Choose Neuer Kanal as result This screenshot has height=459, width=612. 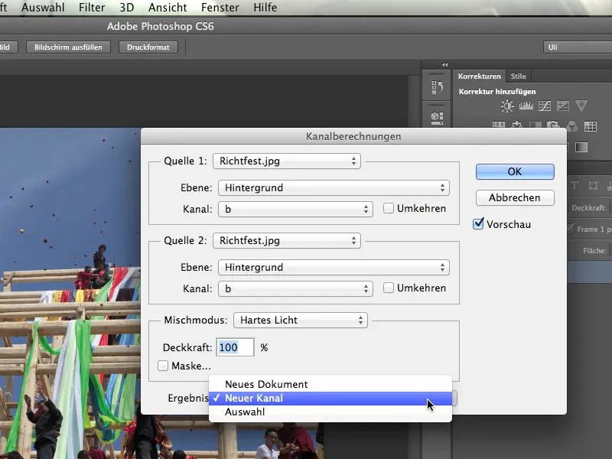(330, 399)
